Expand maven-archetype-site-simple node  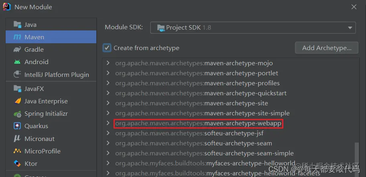tap(108, 113)
